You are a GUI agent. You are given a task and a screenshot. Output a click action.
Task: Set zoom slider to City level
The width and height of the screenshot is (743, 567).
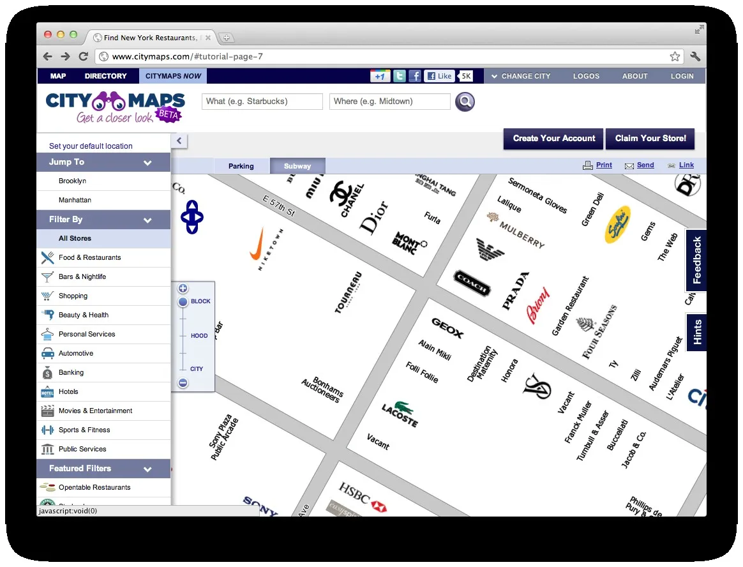click(x=197, y=369)
